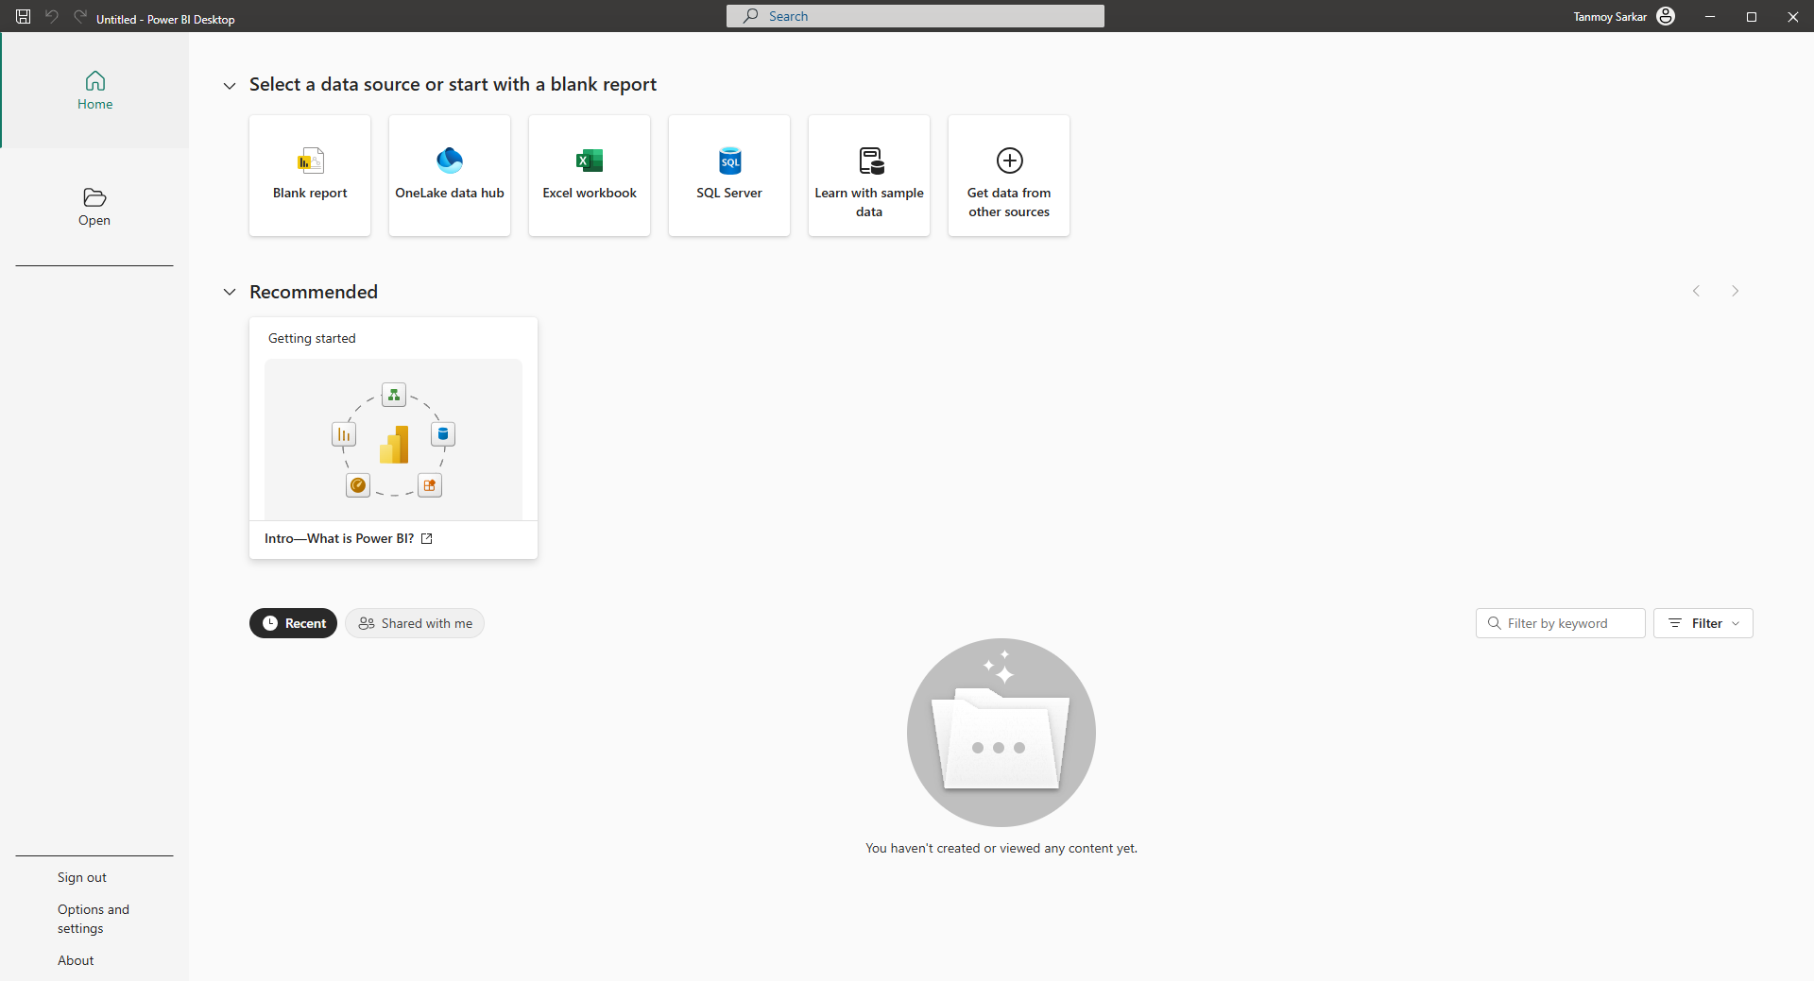The width and height of the screenshot is (1814, 981).
Task: Switch to the Recent tab
Action: pos(293,623)
